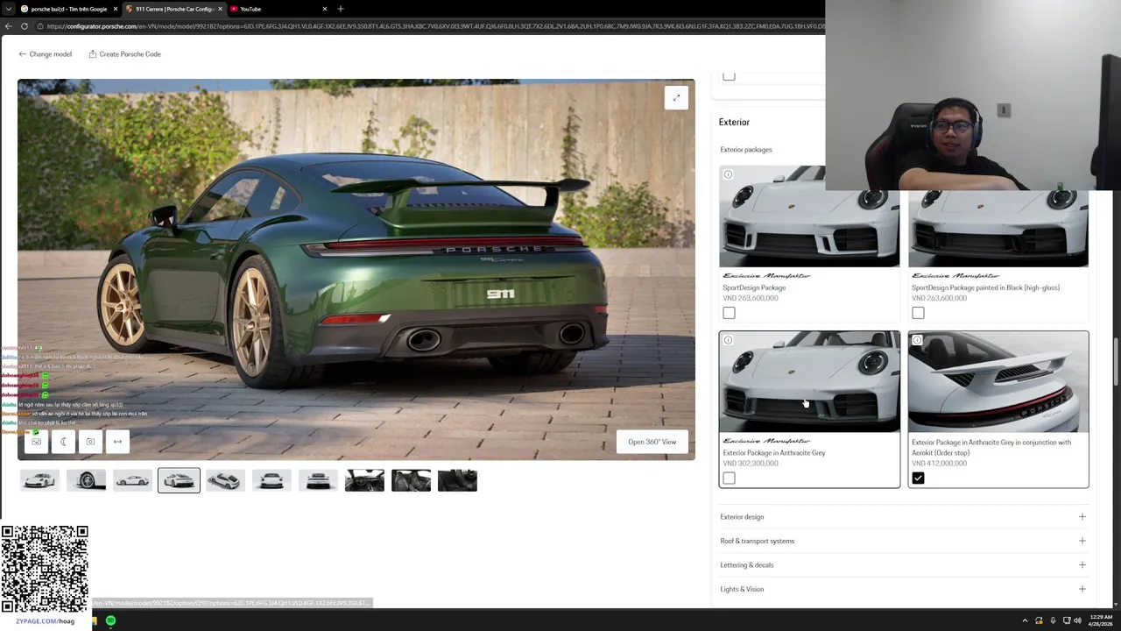
Task: Toggle the partially visible checkbox above Exterior
Action: click(x=729, y=76)
